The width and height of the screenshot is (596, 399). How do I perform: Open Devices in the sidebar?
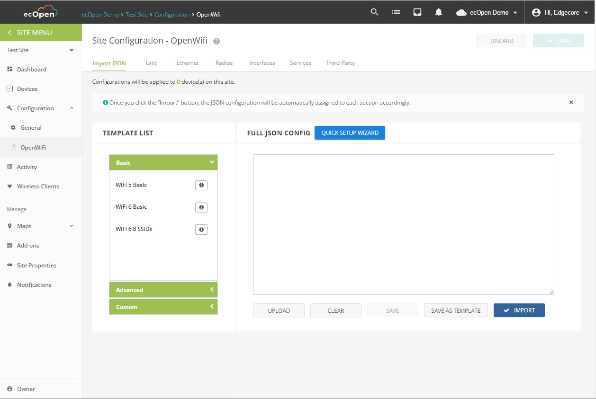pyautogui.click(x=27, y=89)
